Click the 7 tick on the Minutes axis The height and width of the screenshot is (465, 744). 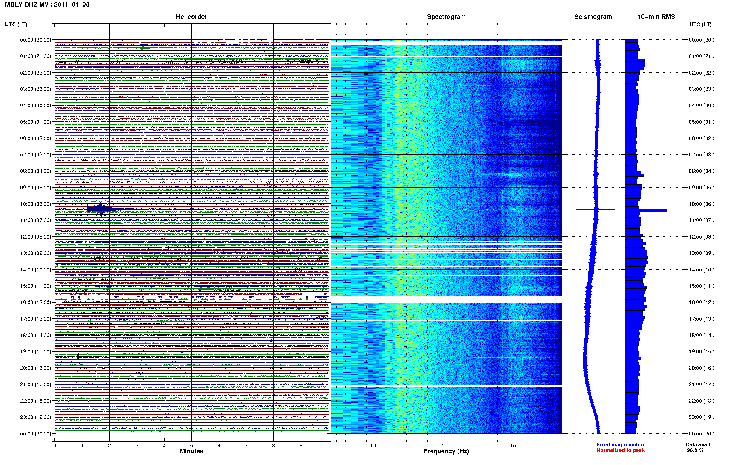point(246,446)
